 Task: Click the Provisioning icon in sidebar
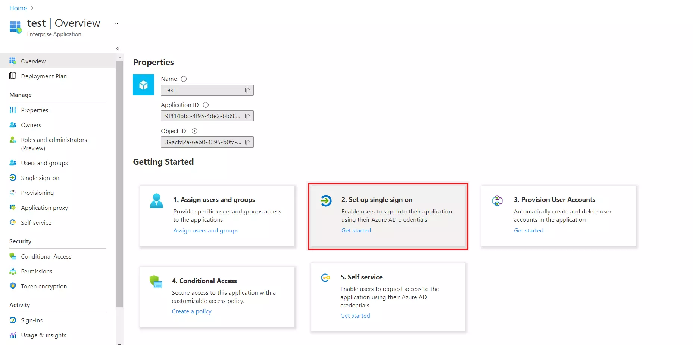click(x=13, y=193)
